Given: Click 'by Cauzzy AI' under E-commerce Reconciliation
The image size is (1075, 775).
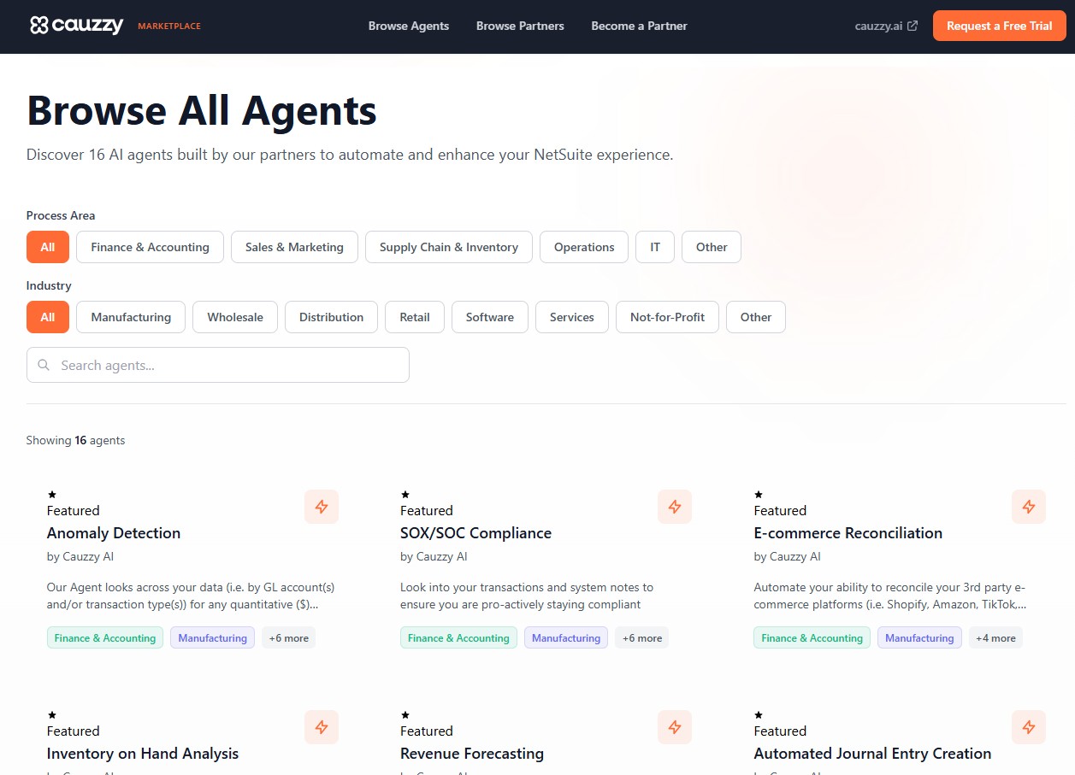Looking at the screenshot, I should click(787, 556).
